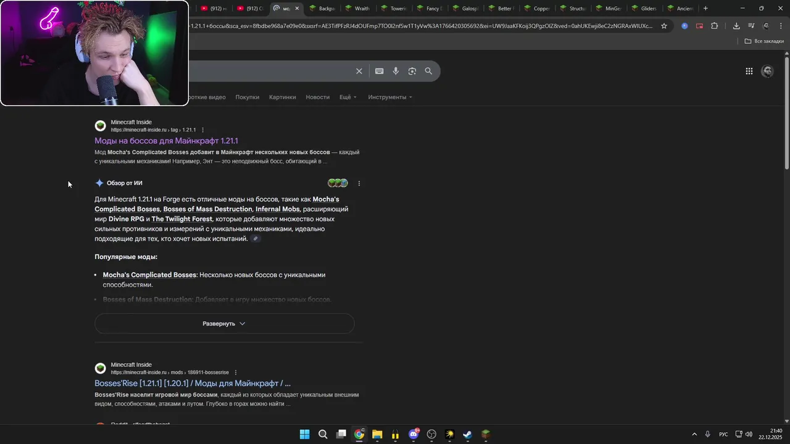Viewport: 790px width, 444px height.
Task: Start voice search with microphone icon
Action: point(396,71)
